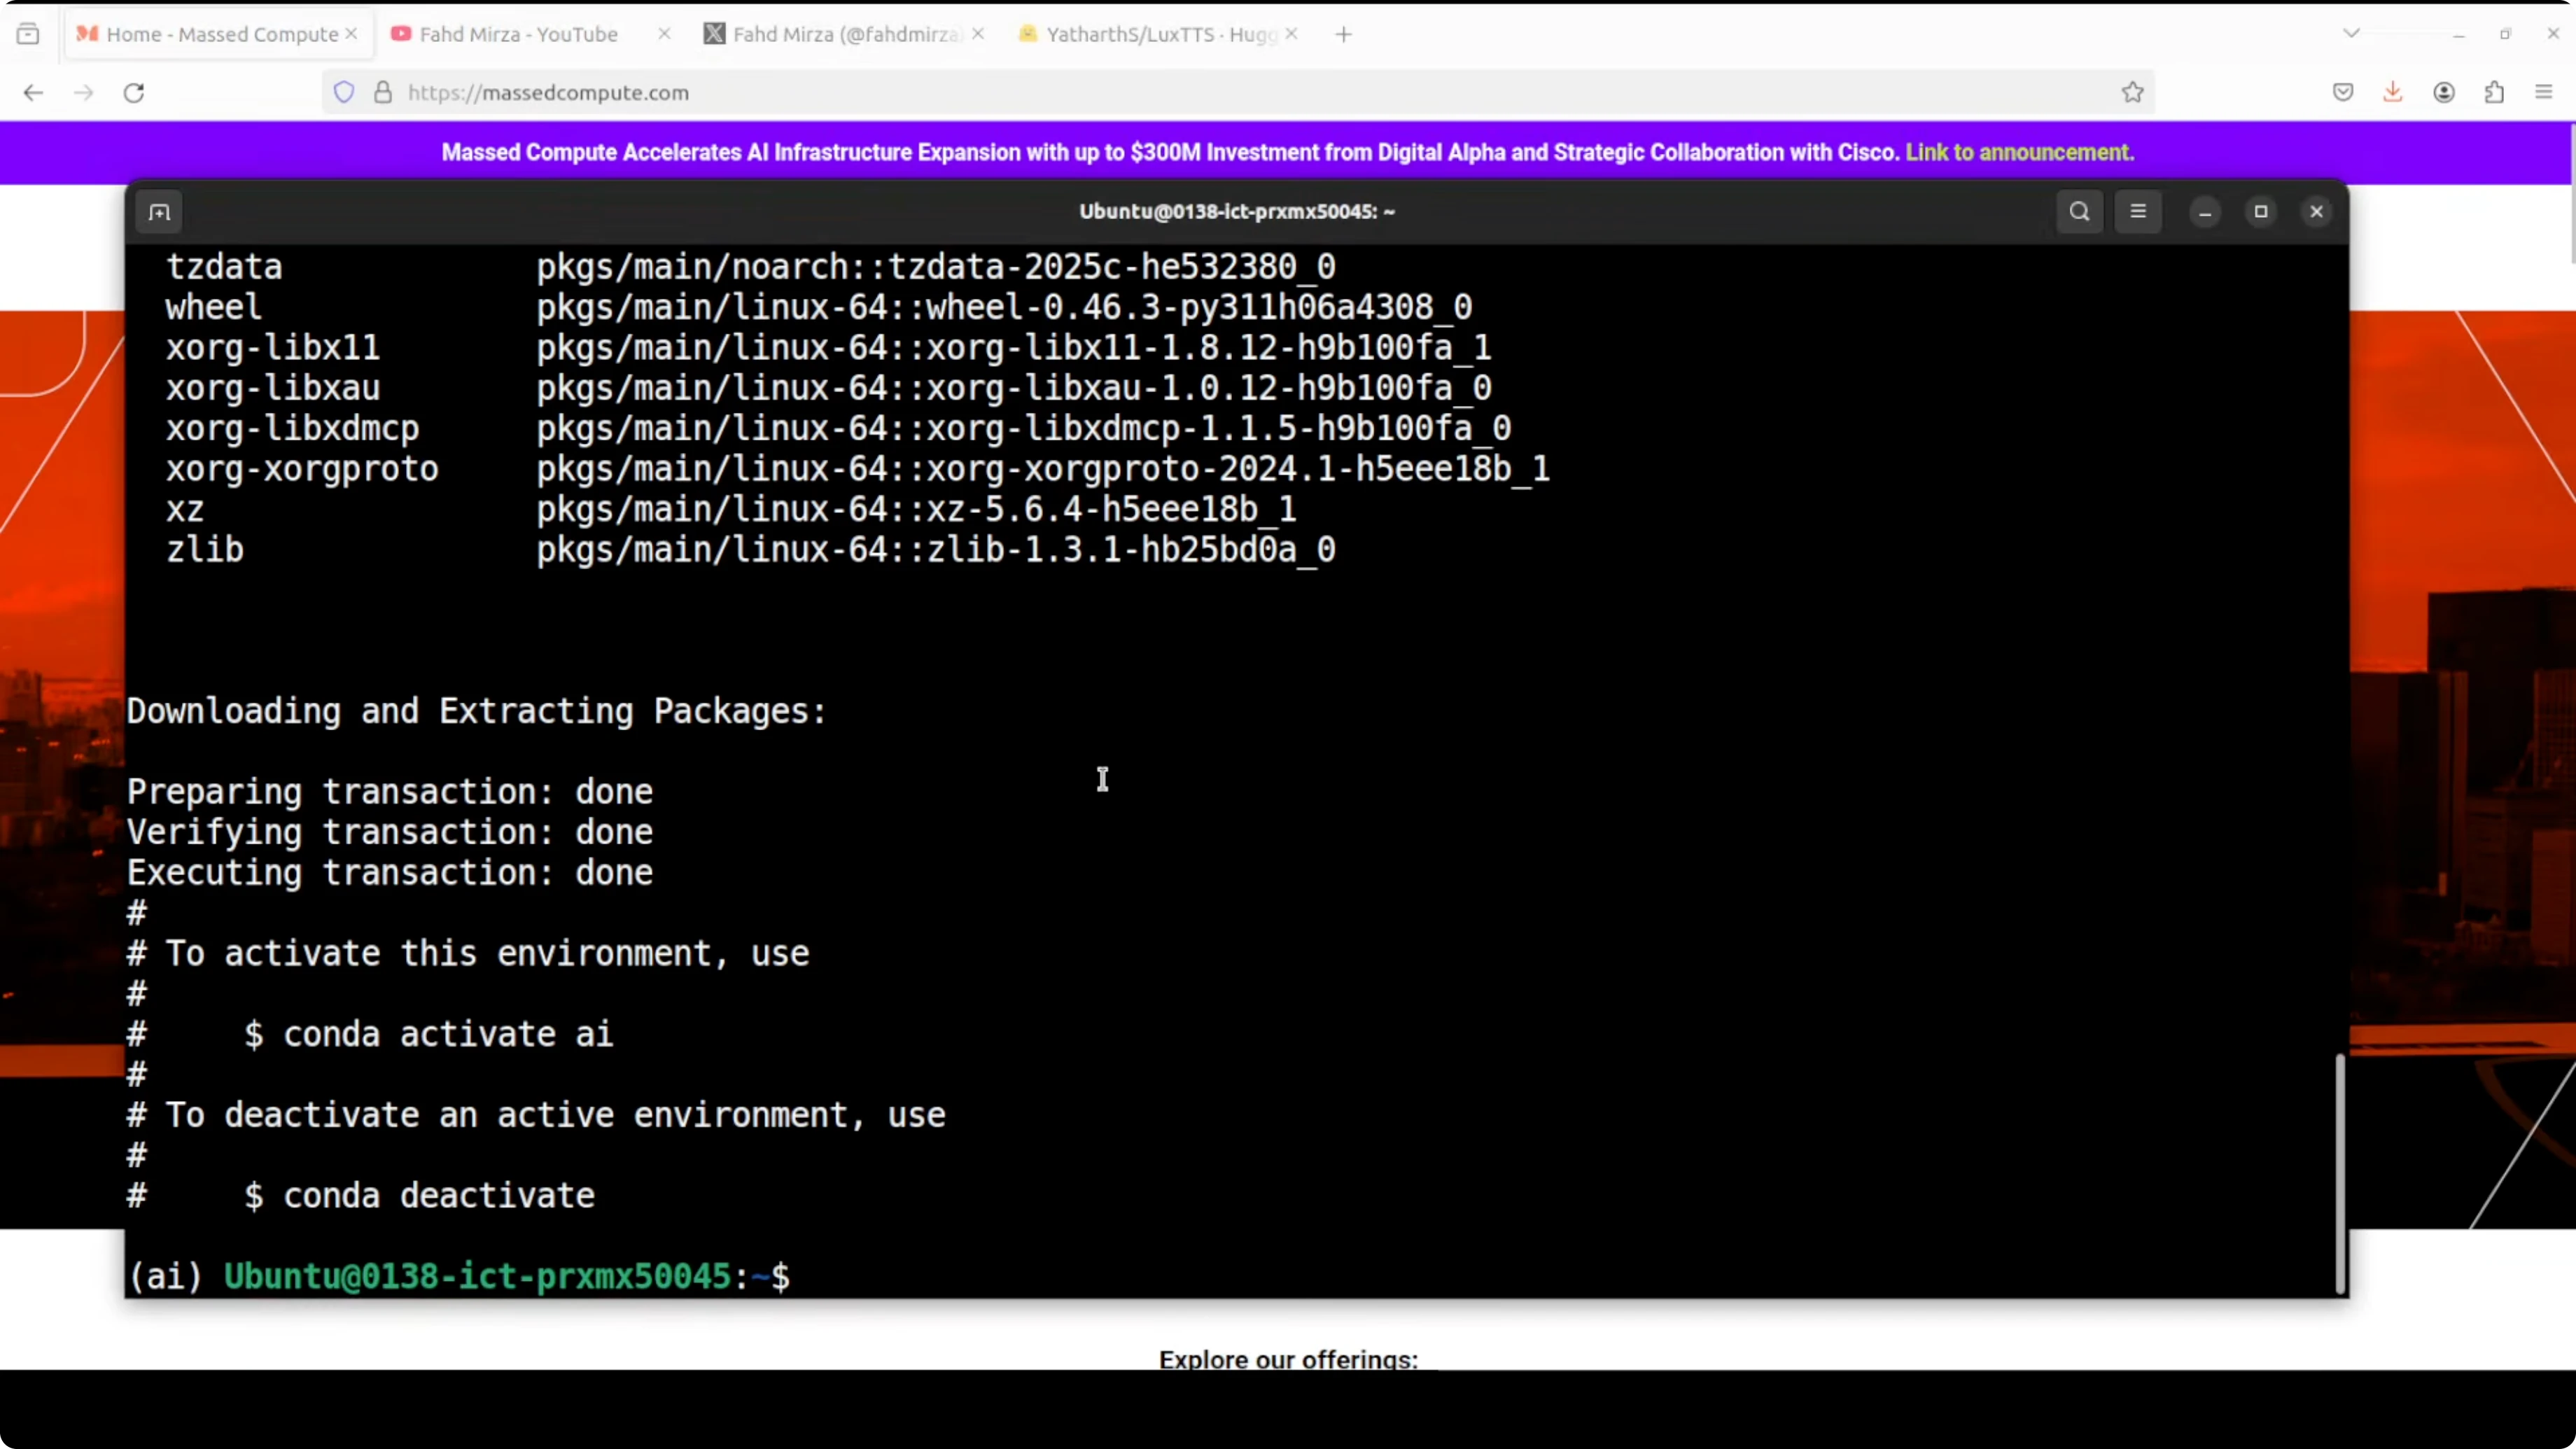
Task: Click the Firefox account avatar icon
Action: (2444, 92)
